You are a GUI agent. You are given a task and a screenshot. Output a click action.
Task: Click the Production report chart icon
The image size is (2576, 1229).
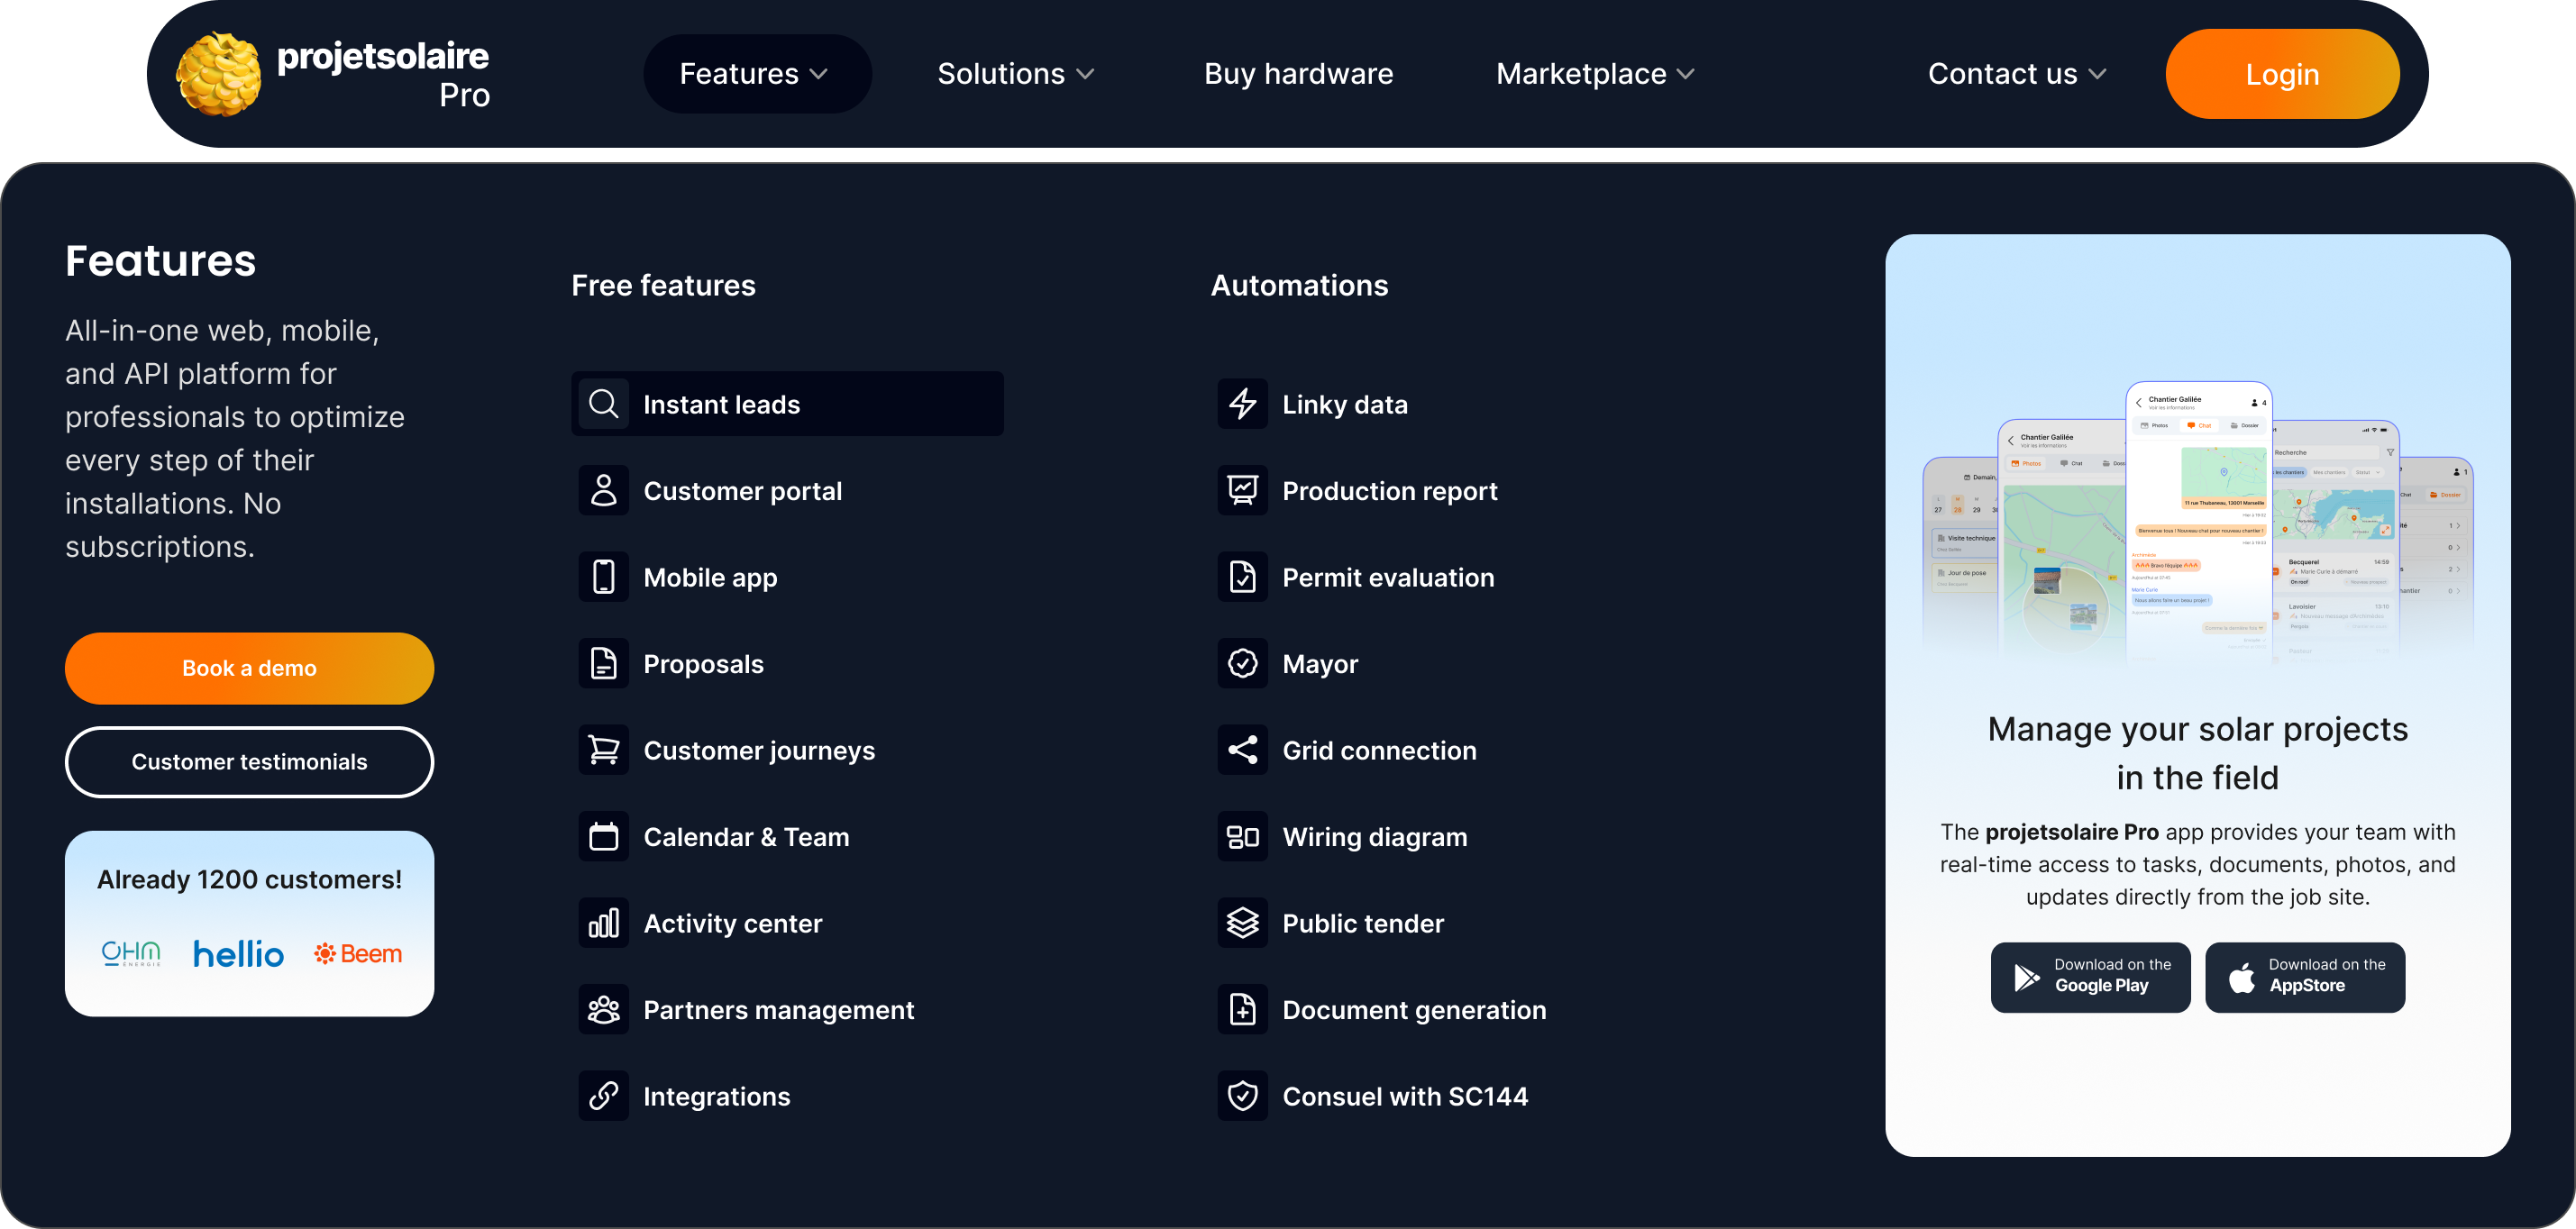click(x=1242, y=491)
